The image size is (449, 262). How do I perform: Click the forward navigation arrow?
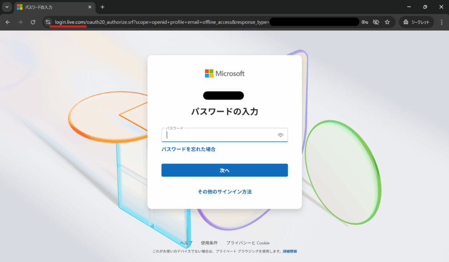[x=20, y=22]
